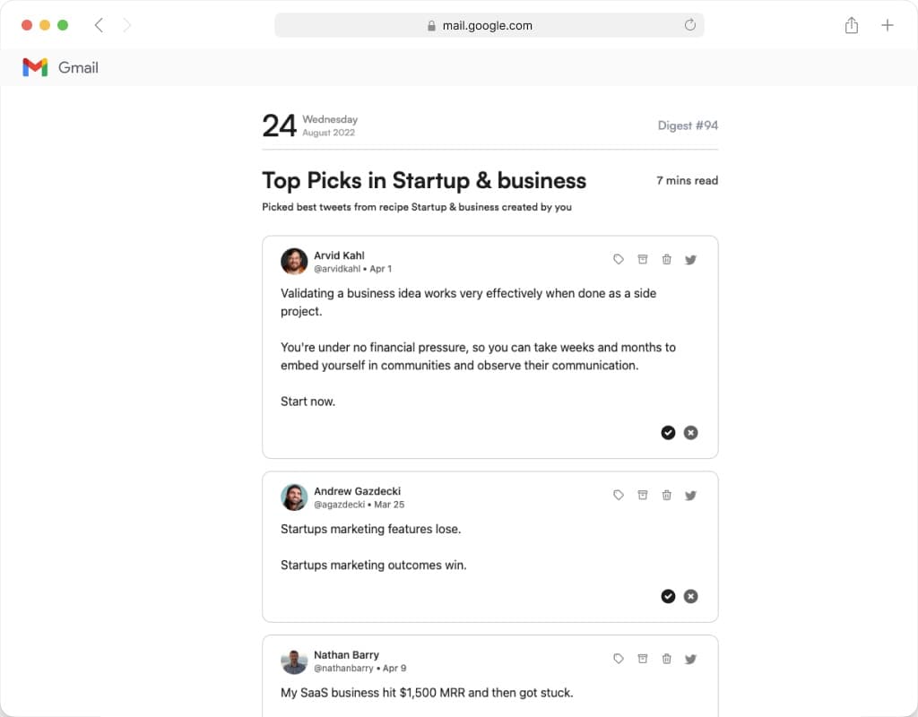The height and width of the screenshot is (717, 918).
Task: Reload the page in address bar
Action: point(690,25)
